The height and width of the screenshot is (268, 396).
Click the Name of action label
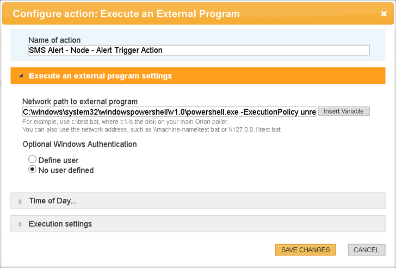[54, 40]
